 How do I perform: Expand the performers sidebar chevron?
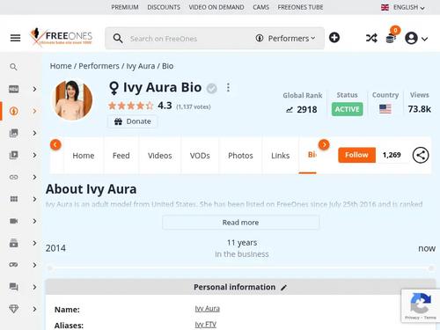click(34, 111)
